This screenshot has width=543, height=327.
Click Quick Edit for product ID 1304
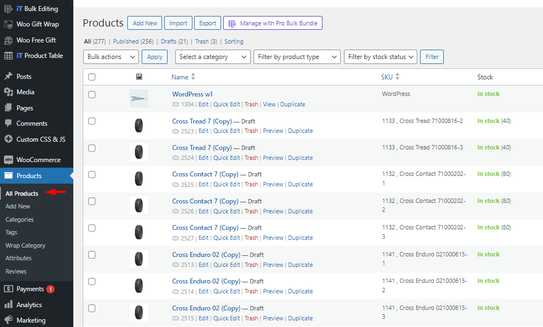(x=227, y=104)
